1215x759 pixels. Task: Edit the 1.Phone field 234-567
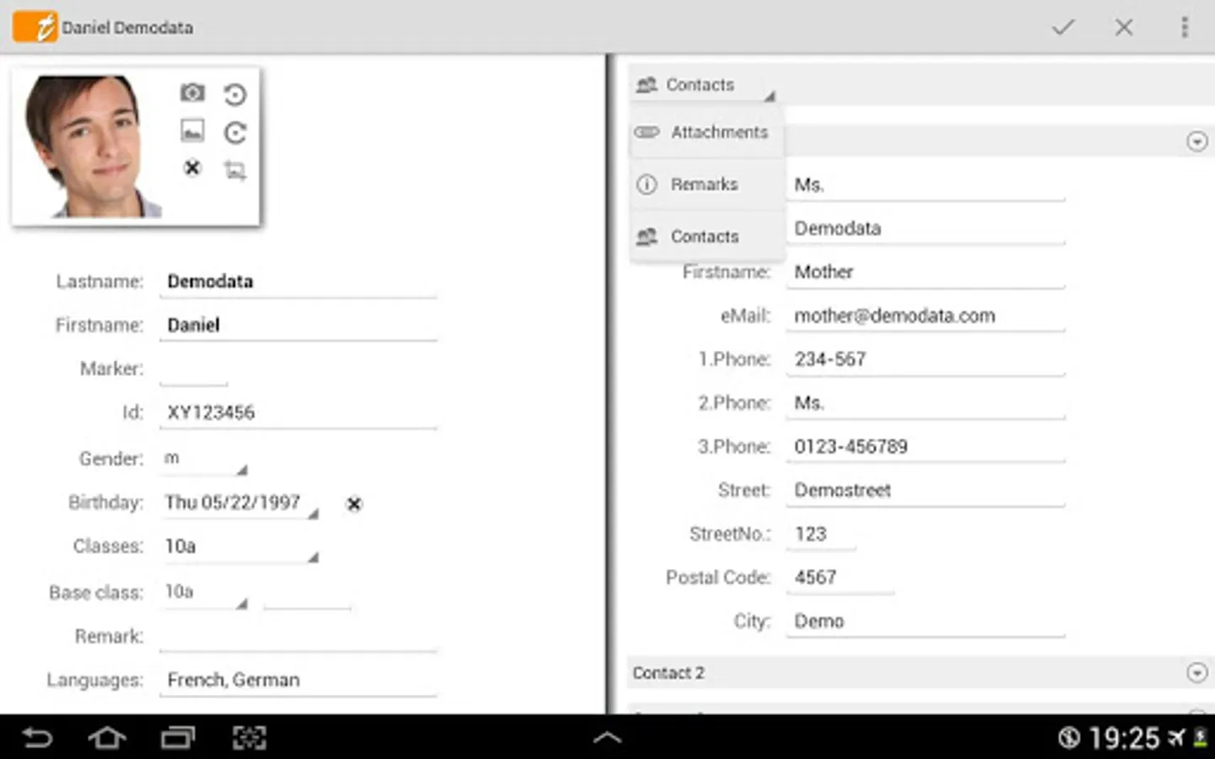coord(926,360)
